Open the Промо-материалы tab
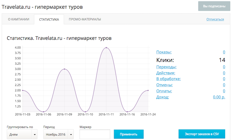Screen dimensions: 232x140 85,19
